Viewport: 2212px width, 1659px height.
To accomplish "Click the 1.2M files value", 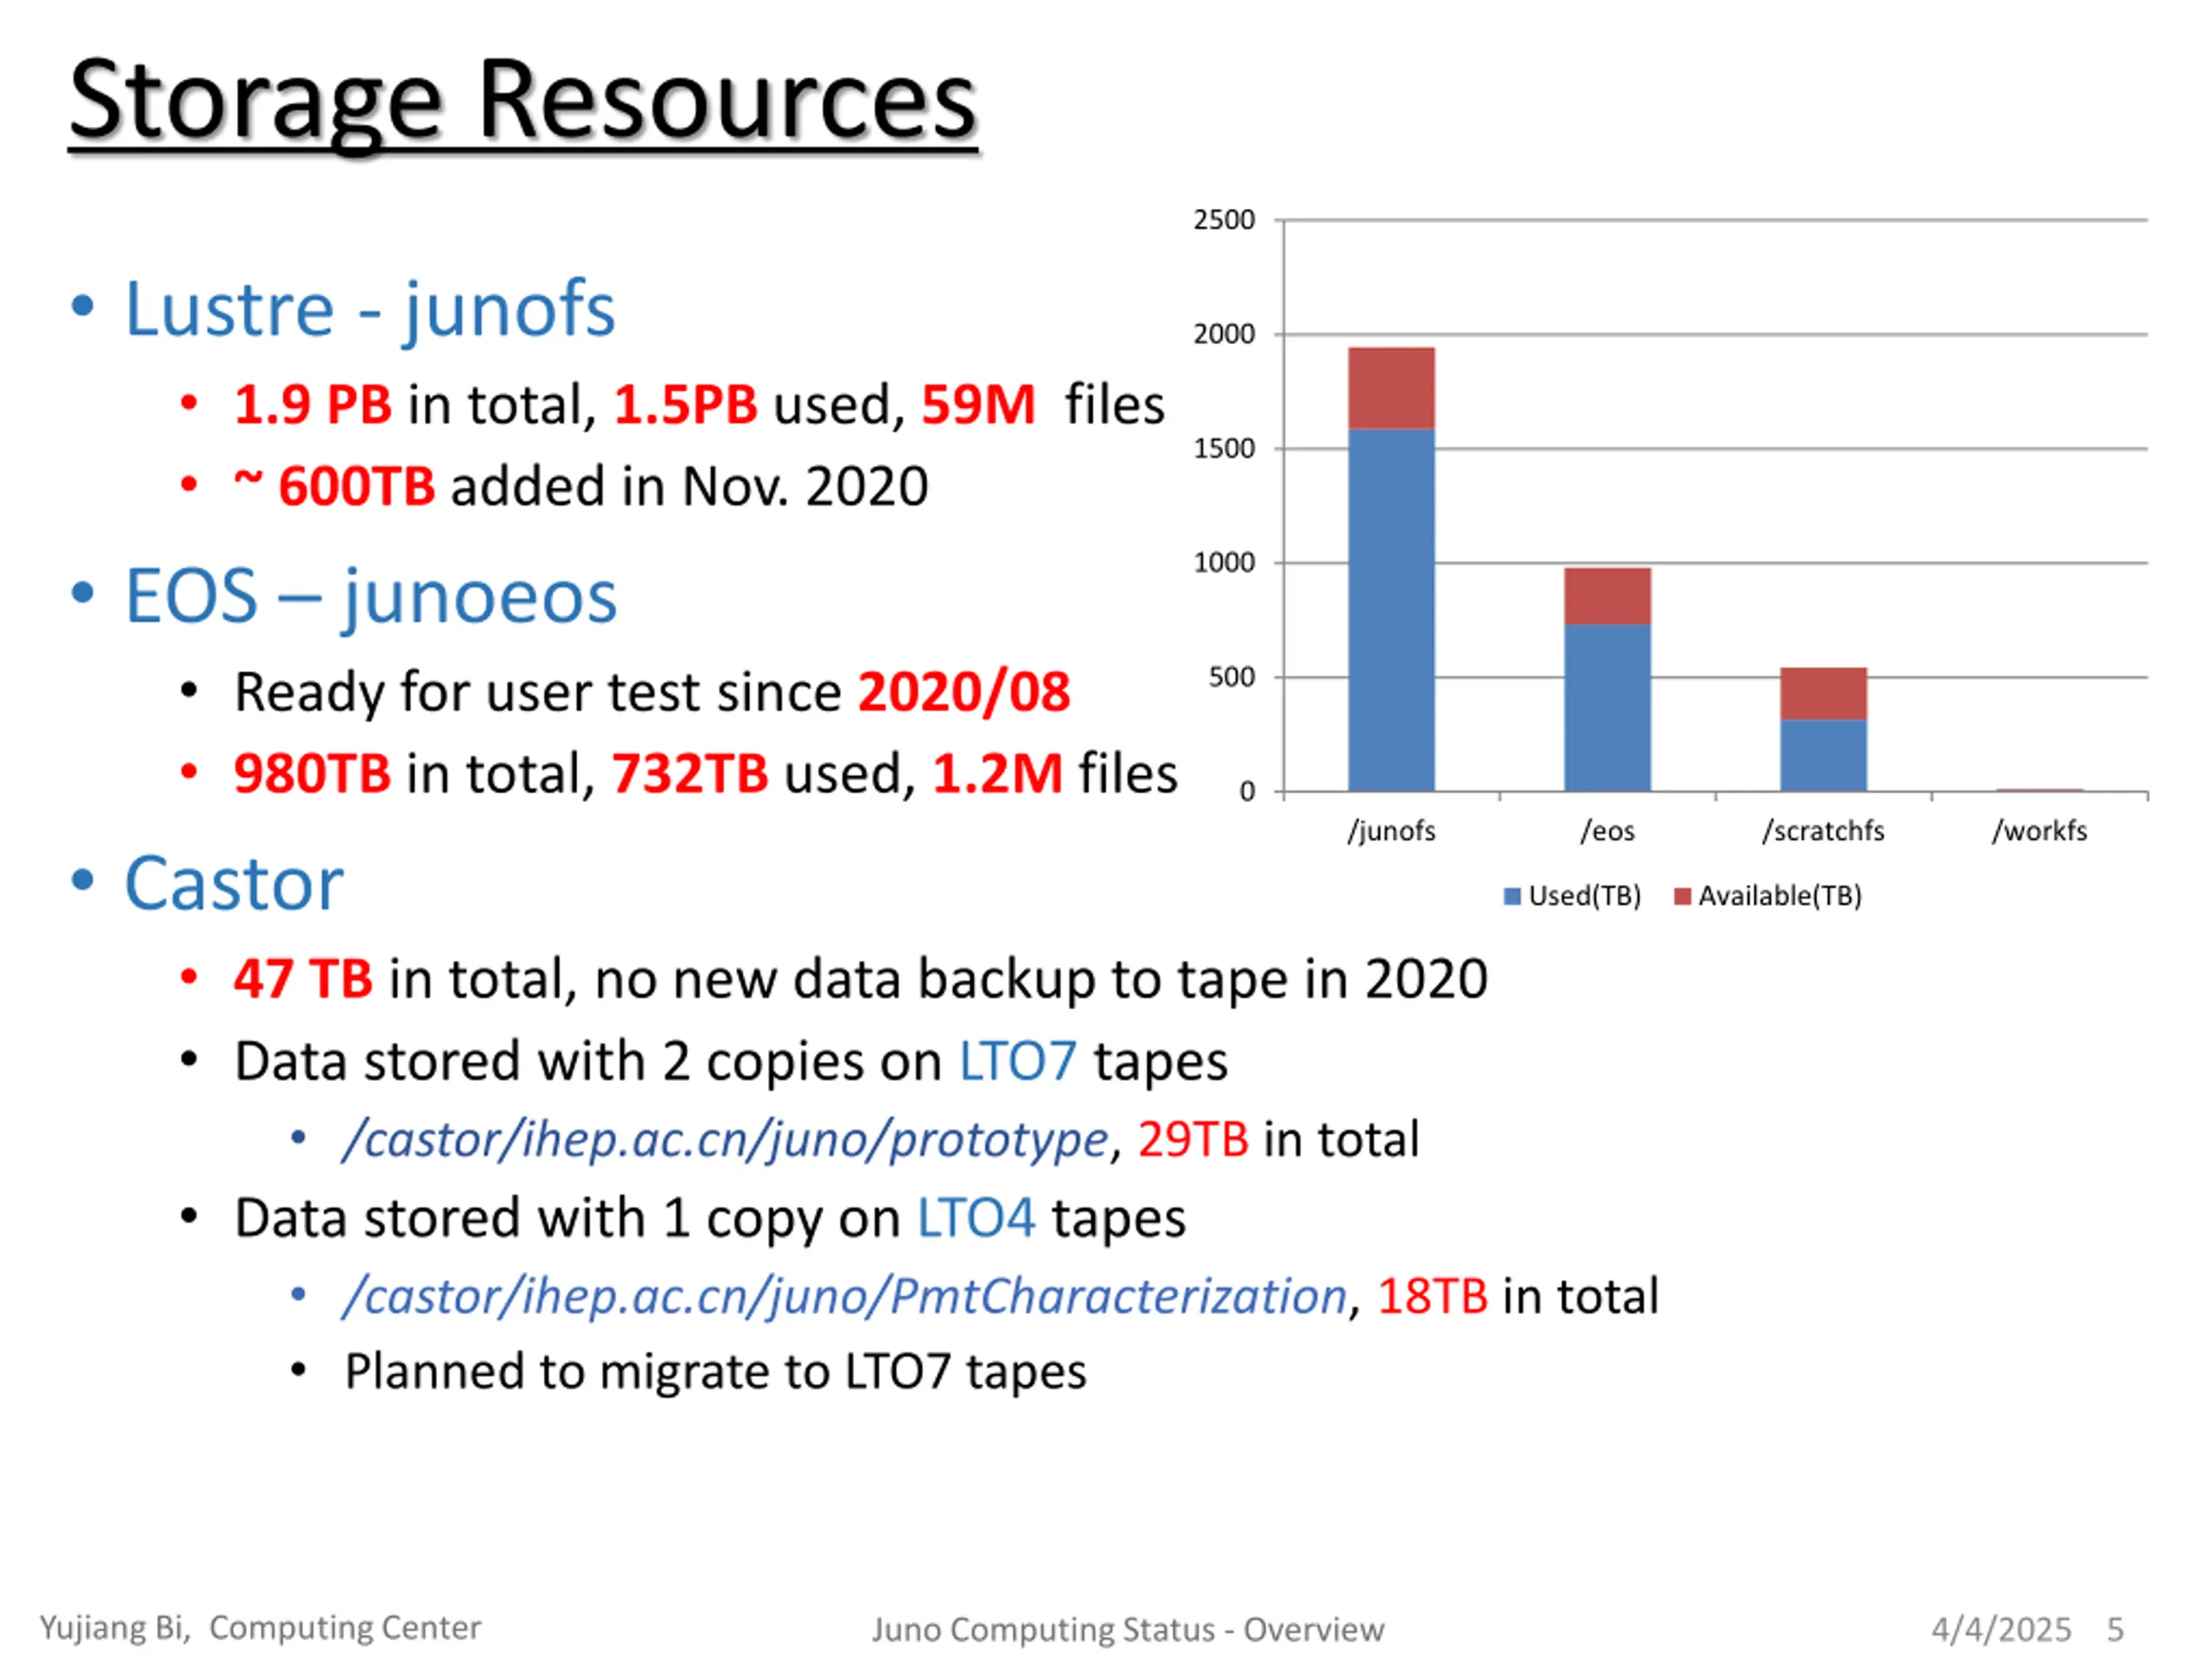I will (x=997, y=774).
